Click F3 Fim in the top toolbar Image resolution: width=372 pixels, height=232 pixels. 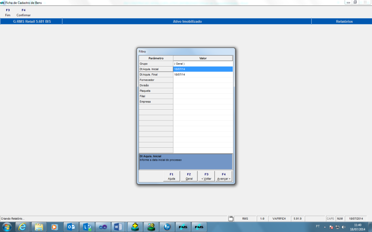pos(8,12)
